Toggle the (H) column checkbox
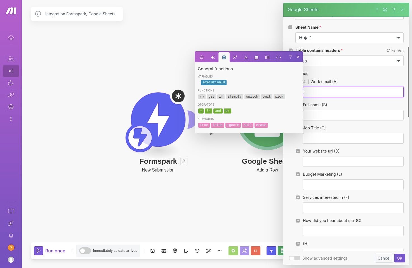This screenshot has width=412, height=268. click(x=298, y=244)
